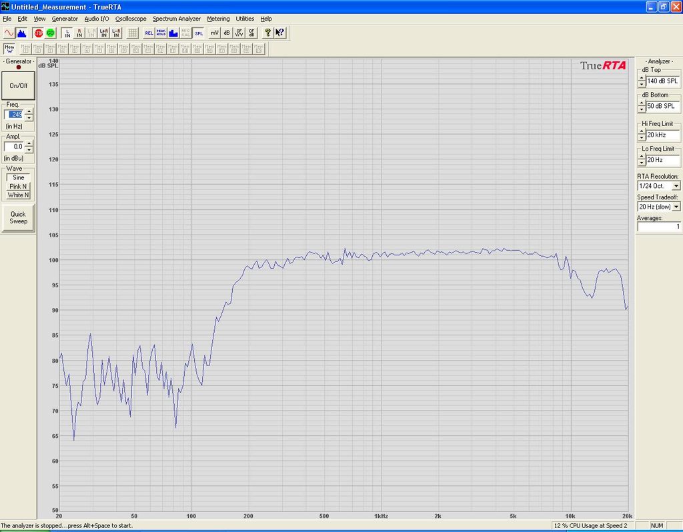Open the RTA Resolution dropdown
The image size is (683, 532).
coord(676,186)
